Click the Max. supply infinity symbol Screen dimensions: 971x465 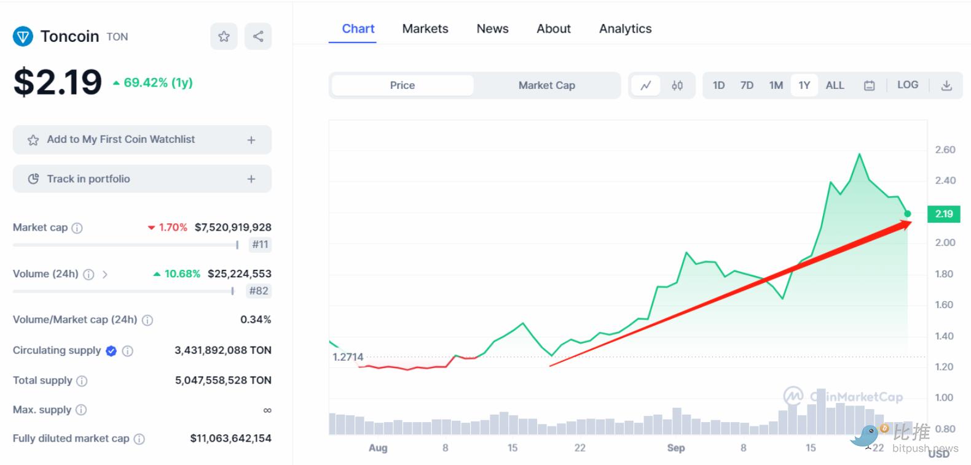point(267,410)
